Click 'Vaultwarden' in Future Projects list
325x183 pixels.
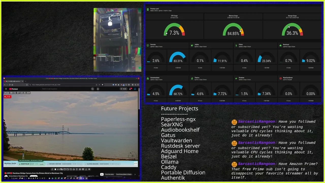[176, 141]
